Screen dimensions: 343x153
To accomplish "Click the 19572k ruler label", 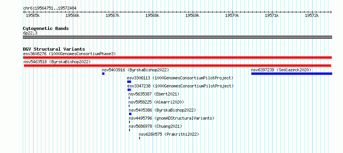I will coord(312,15).
